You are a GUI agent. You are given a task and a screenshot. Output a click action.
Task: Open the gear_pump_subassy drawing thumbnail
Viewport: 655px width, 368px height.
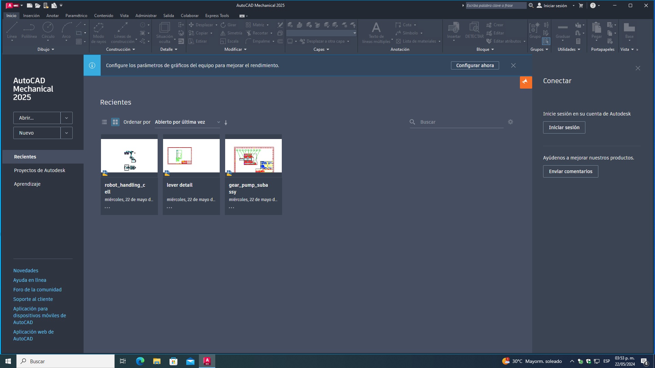pos(253,156)
